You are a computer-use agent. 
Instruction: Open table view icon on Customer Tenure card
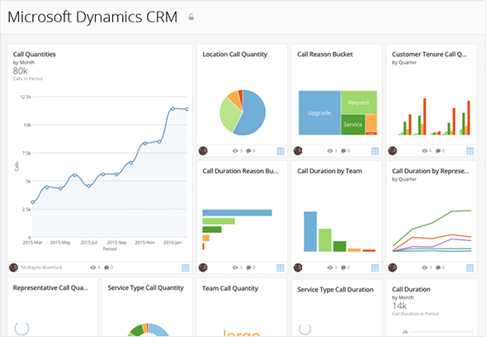coord(469,151)
